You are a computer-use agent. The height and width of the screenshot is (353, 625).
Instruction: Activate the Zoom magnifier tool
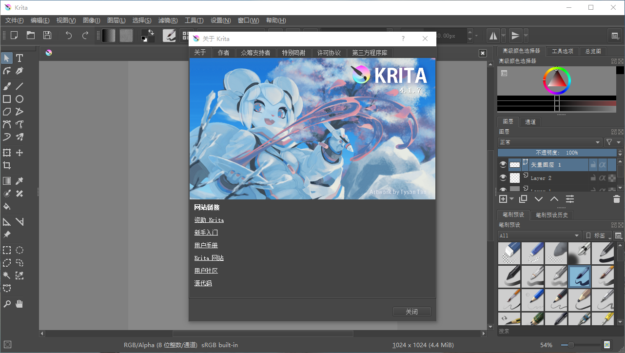pos(7,304)
